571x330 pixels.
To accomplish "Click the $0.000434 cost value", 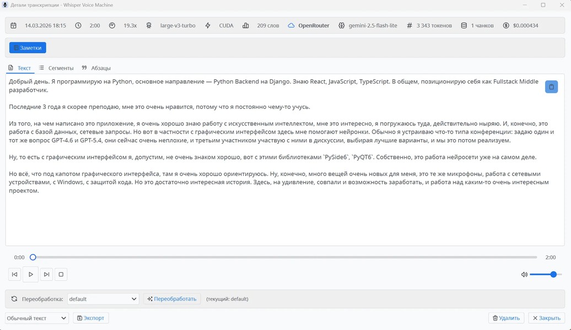I will coord(525,25).
